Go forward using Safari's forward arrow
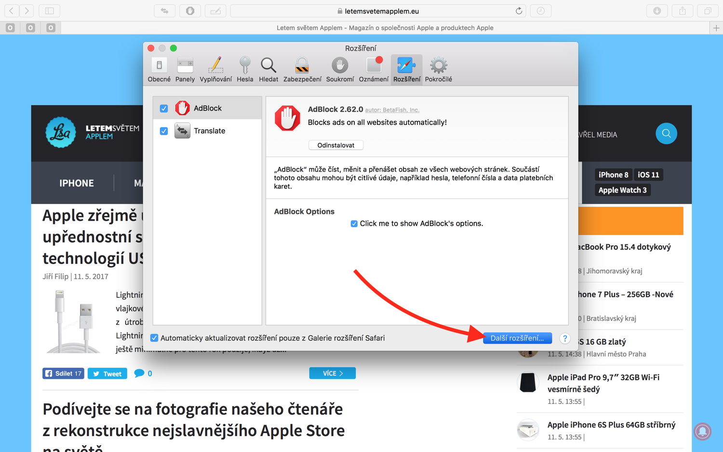The width and height of the screenshot is (723, 452). (x=27, y=11)
